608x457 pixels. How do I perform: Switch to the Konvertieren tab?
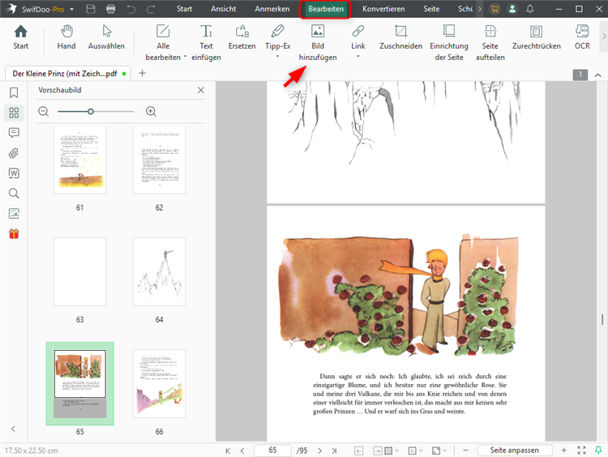[x=383, y=9]
